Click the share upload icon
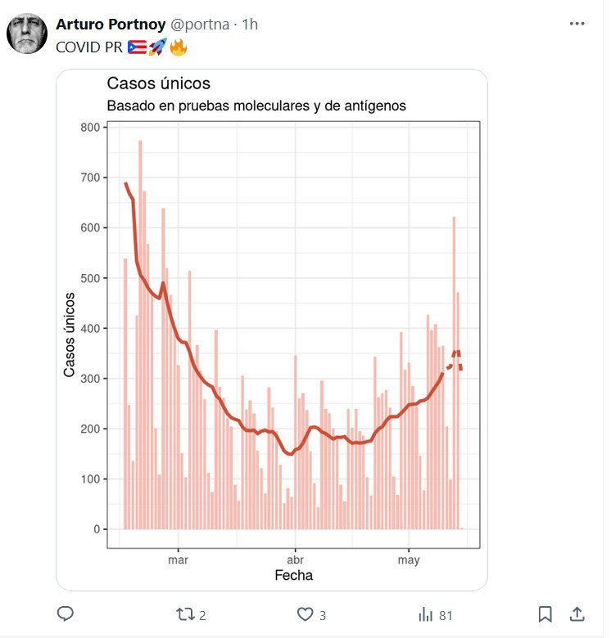Screen dimensions: 611x638 [x=577, y=614]
